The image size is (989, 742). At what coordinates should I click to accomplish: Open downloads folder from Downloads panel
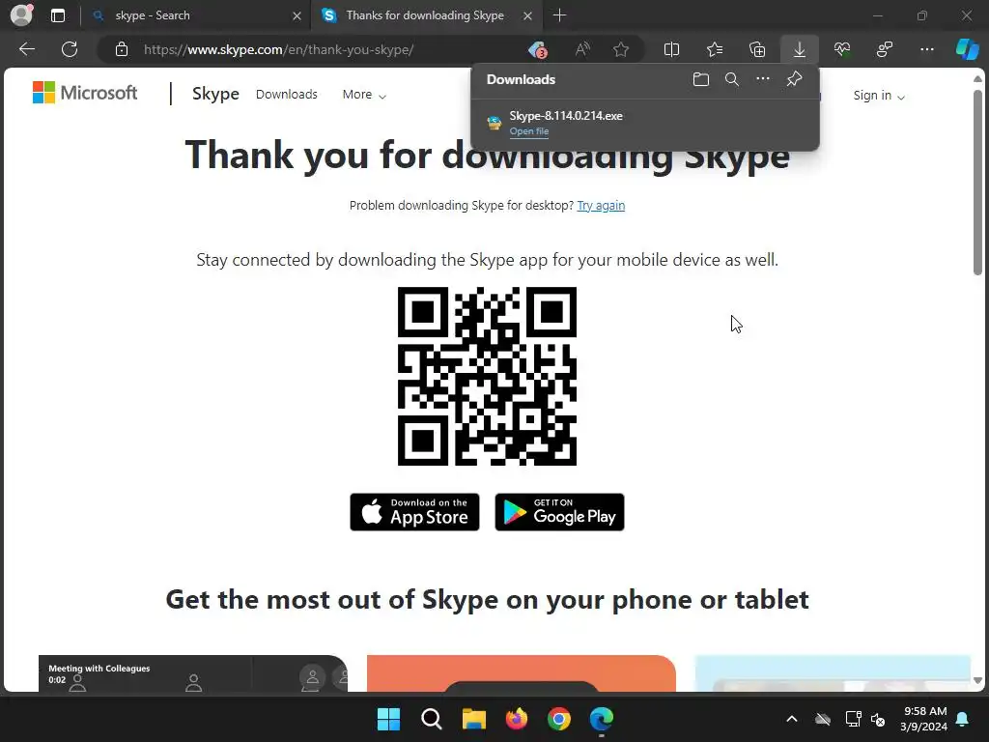[701, 79]
